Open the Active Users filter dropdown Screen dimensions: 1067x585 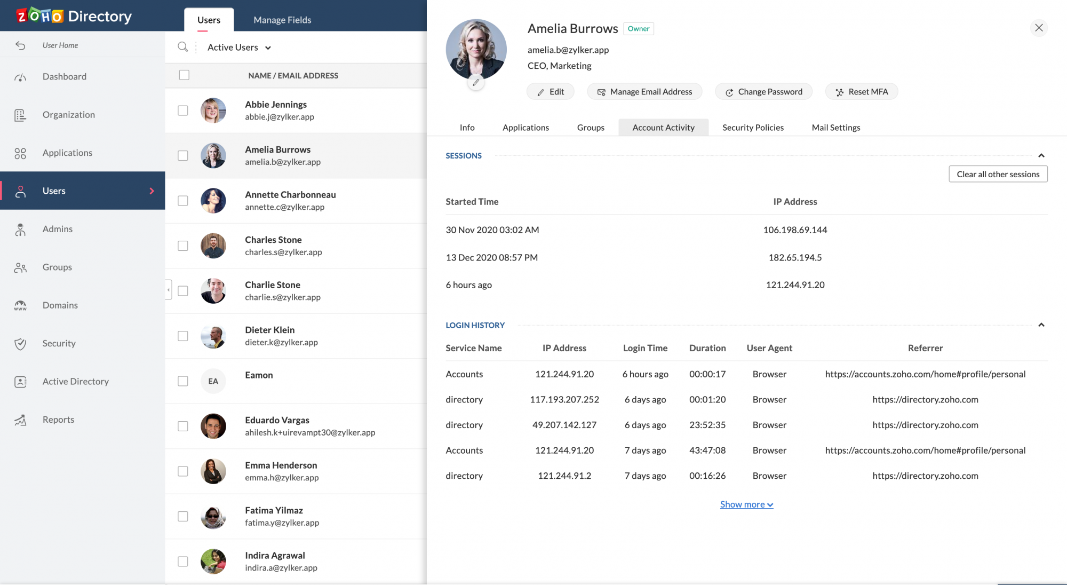click(240, 48)
